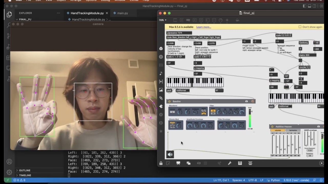Screen dimensions: 328x184
Task: Select filter type 24 in Bassline
Action: coord(213,113)
